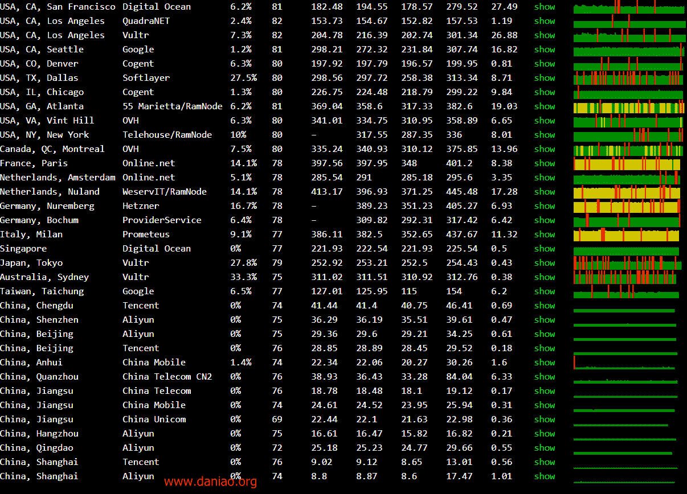Click show link for Chicago Cogent
The height and width of the screenshot is (494, 687).
(x=545, y=92)
